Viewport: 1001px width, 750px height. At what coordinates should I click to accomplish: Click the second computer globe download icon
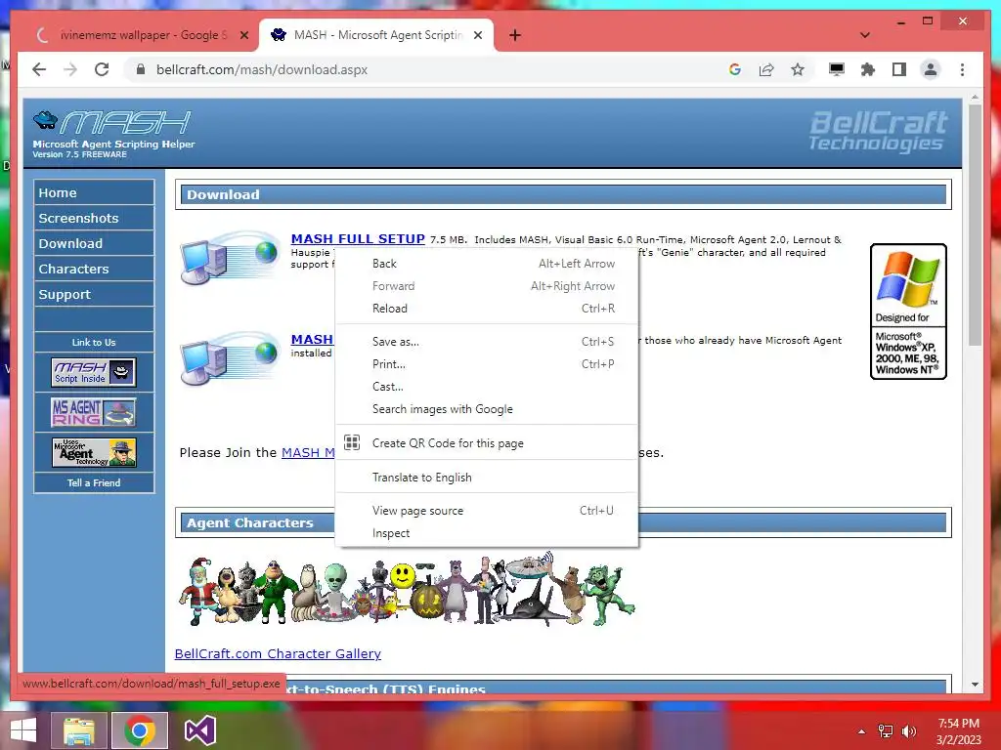[x=230, y=358]
